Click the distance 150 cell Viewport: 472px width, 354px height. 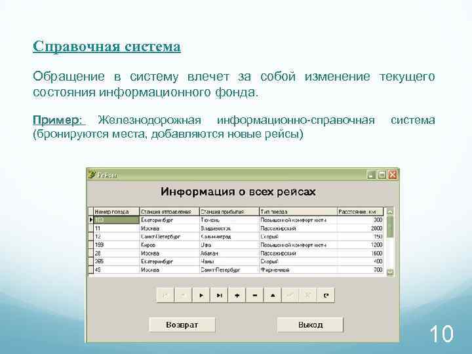(x=360, y=237)
